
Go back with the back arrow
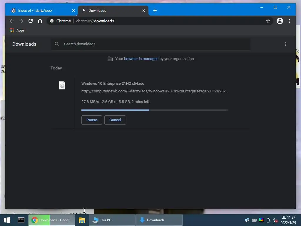(12, 21)
